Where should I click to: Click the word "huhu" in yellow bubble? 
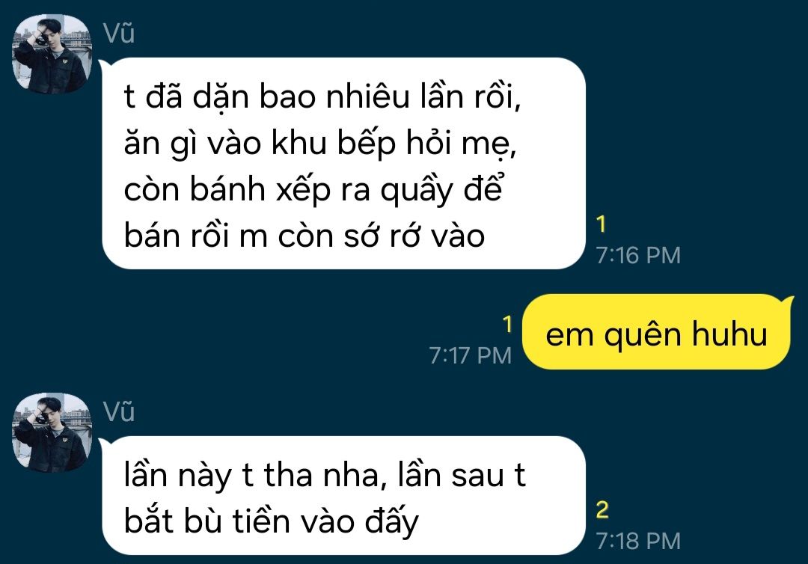pyautogui.click(x=729, y=334)
